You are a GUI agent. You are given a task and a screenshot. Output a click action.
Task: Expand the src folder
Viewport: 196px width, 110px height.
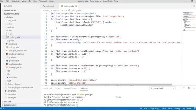click(11, 34)
